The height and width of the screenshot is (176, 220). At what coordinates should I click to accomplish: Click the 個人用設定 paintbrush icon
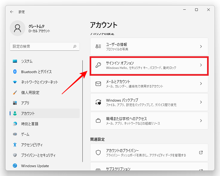tap(15, 92)
